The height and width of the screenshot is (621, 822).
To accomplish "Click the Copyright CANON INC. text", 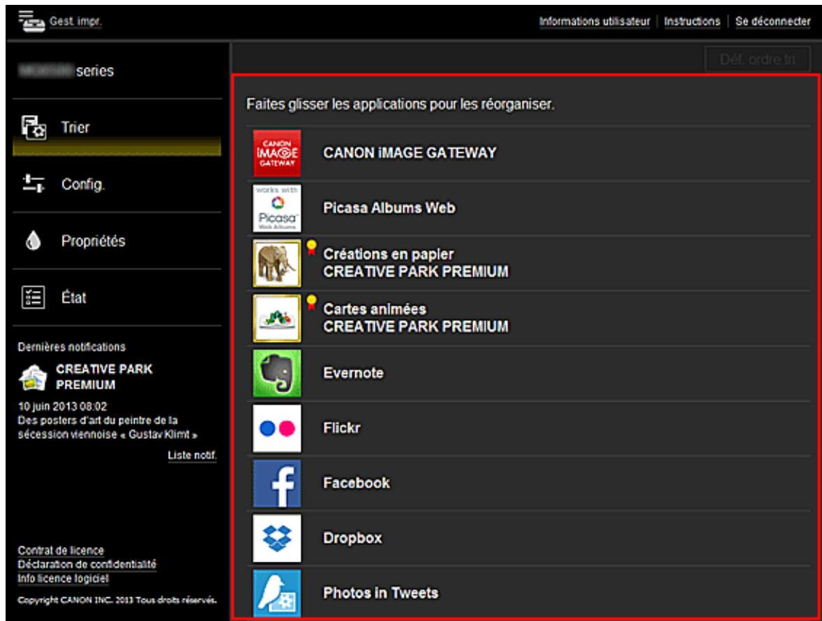I will (x=117, y=600).
